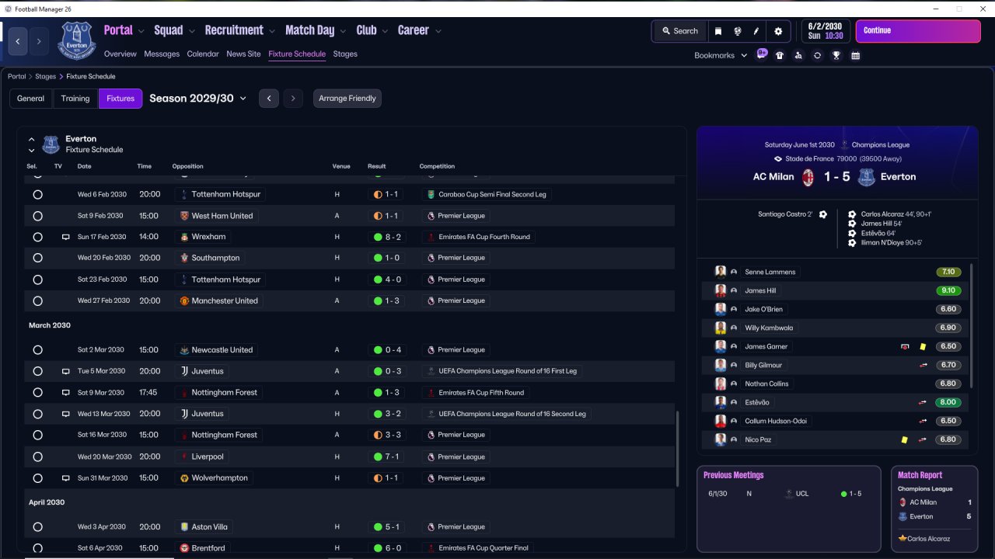Open the Everton club crest
Screen dimensions: 995x559
pos(76,40)
